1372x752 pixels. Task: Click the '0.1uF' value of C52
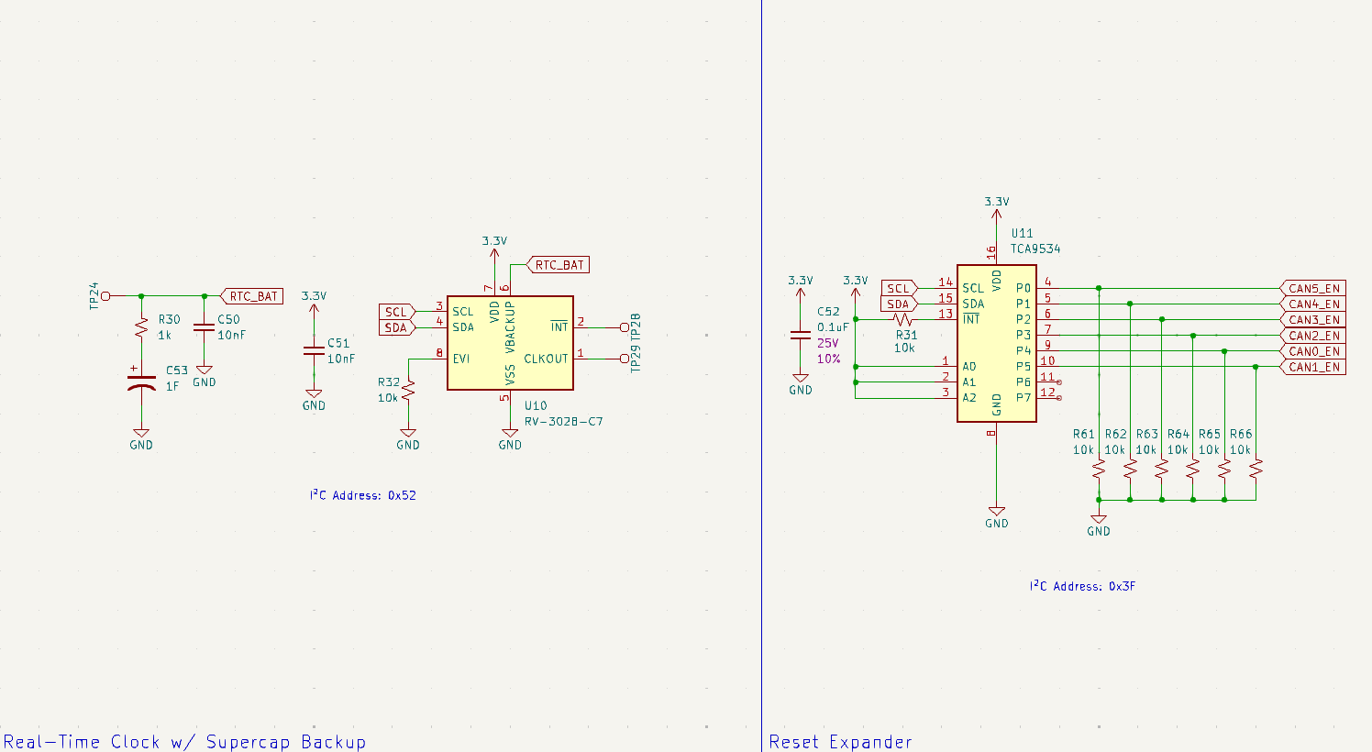tap(834, 327)
